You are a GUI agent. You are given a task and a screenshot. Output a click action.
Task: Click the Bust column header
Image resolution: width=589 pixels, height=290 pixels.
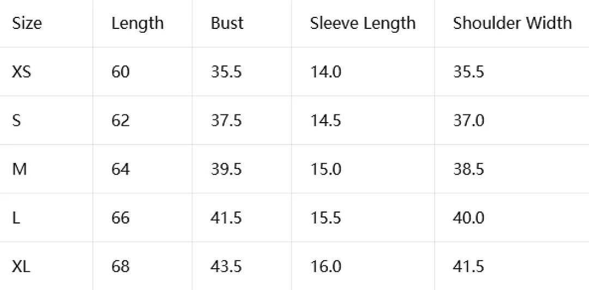pyautogui.click(x=227, y=23)
